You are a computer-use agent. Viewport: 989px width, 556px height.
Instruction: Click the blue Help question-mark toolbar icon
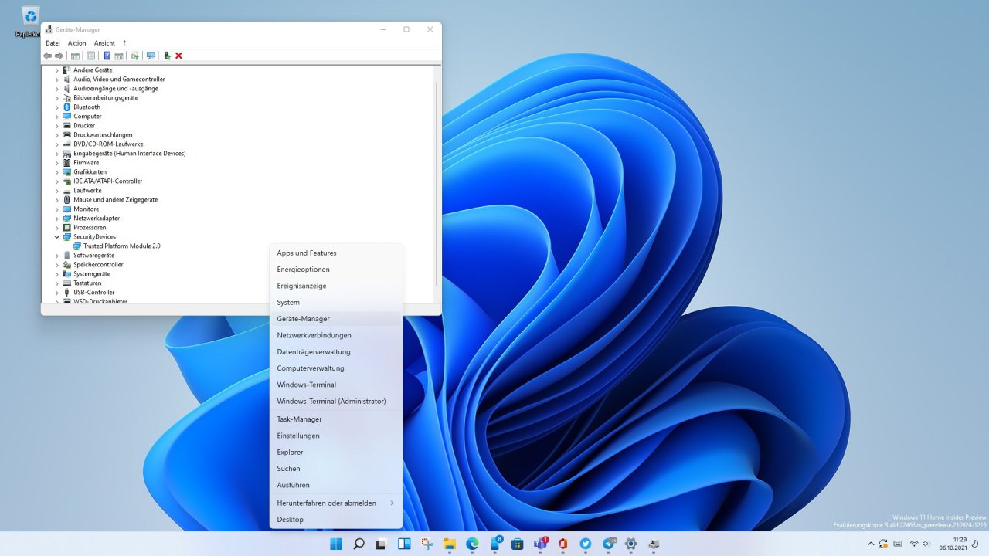click(x=107, y=56)
